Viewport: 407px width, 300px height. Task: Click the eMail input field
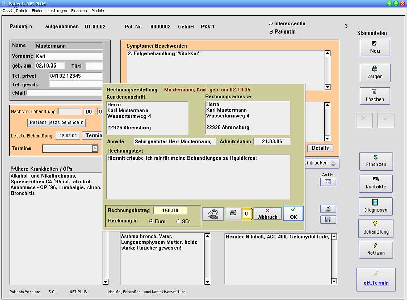pyautogui.click(x=65, y=93)
